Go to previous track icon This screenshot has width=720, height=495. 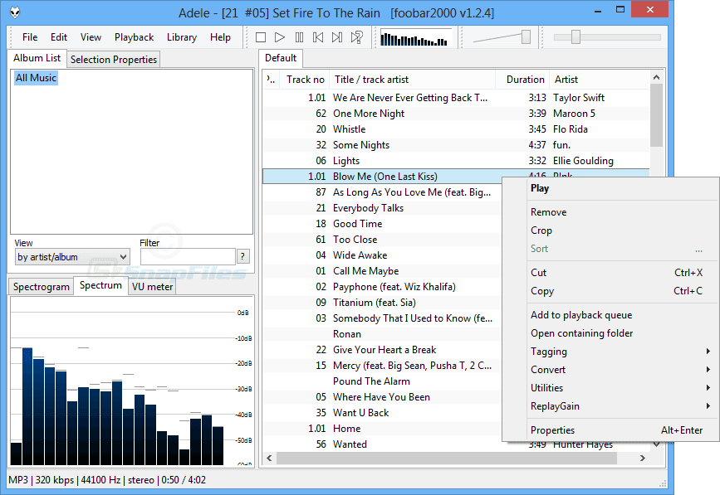pyautogui.click(x=318, y=37)
